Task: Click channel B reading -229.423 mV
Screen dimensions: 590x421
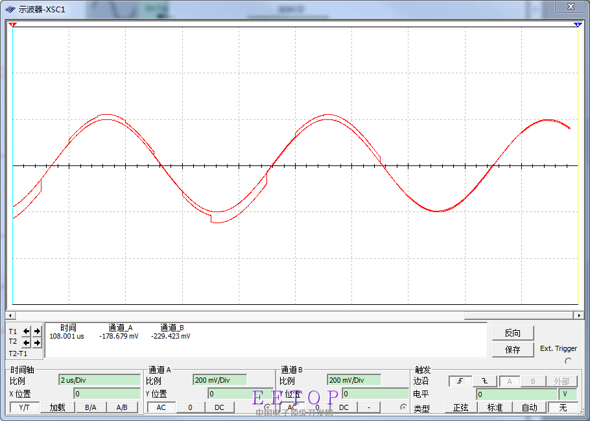Action: (171, 336)
